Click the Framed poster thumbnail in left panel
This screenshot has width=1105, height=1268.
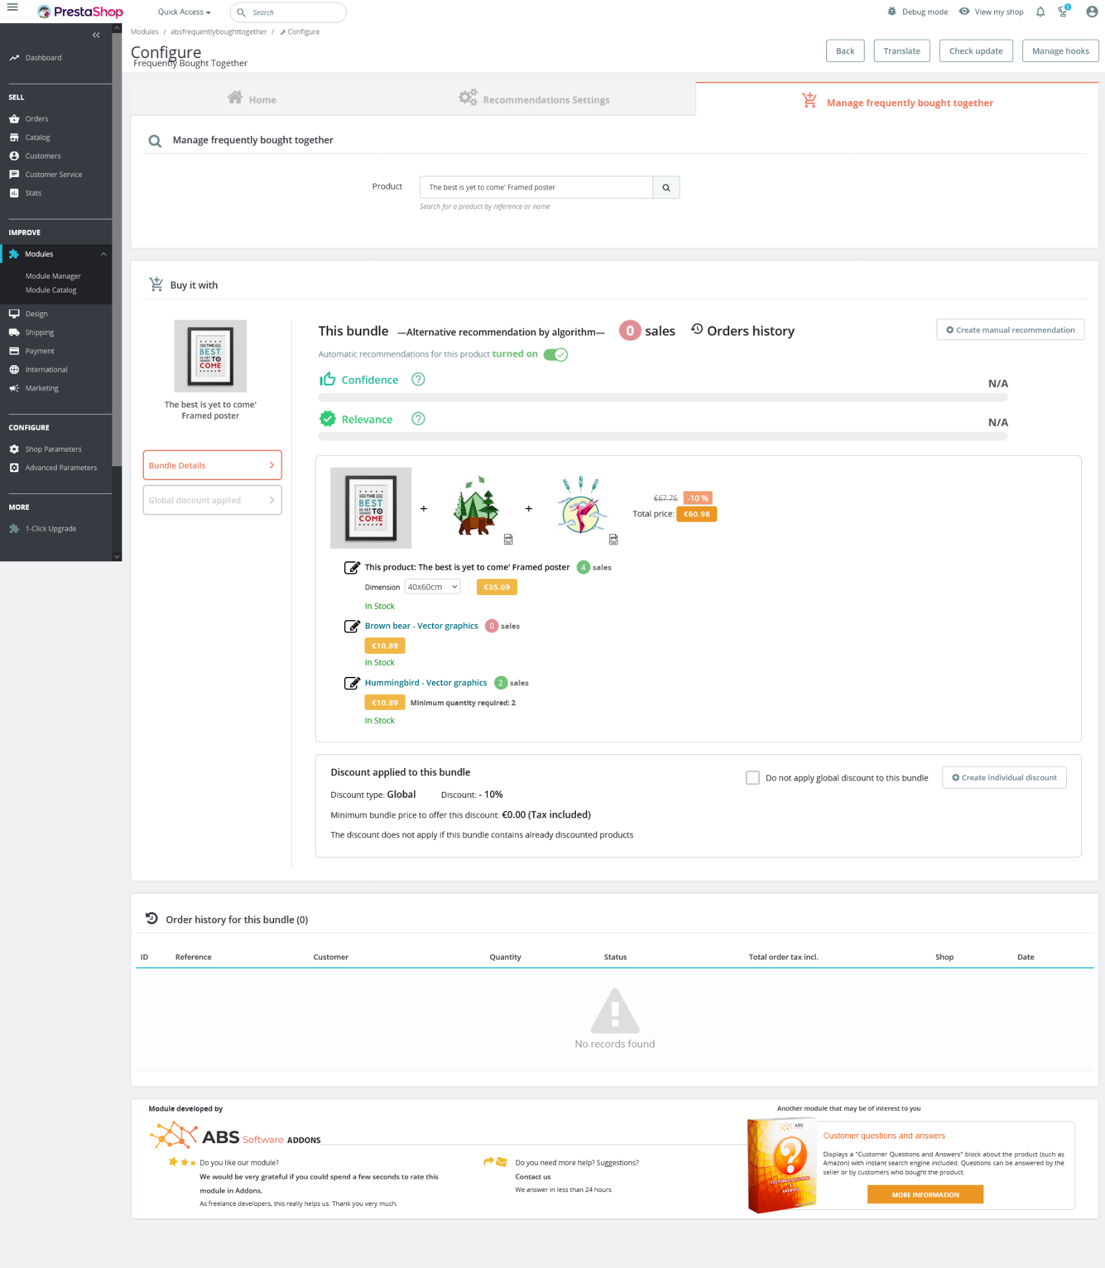[211, 357]
